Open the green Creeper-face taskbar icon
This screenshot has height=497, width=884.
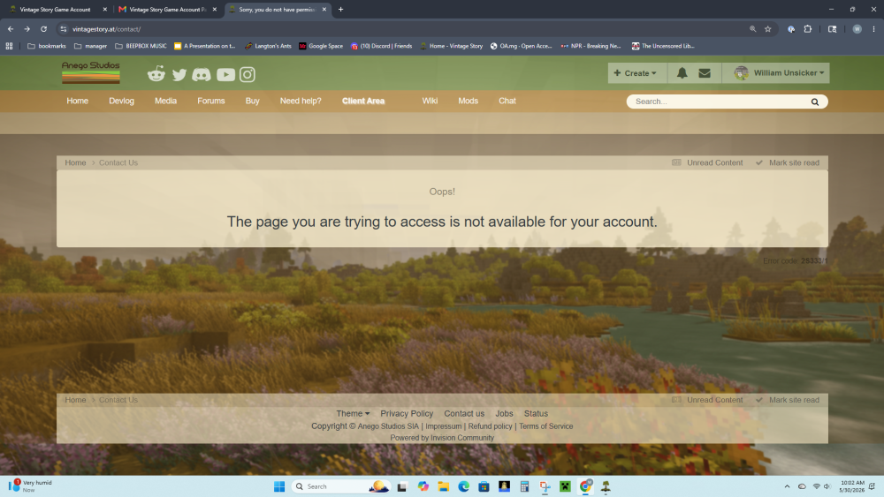[565, 486]
